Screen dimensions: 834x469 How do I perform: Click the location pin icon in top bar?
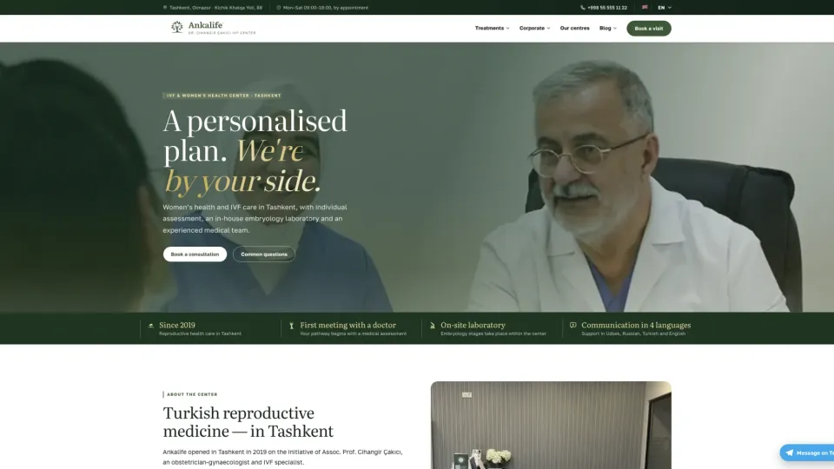point(165,8)
